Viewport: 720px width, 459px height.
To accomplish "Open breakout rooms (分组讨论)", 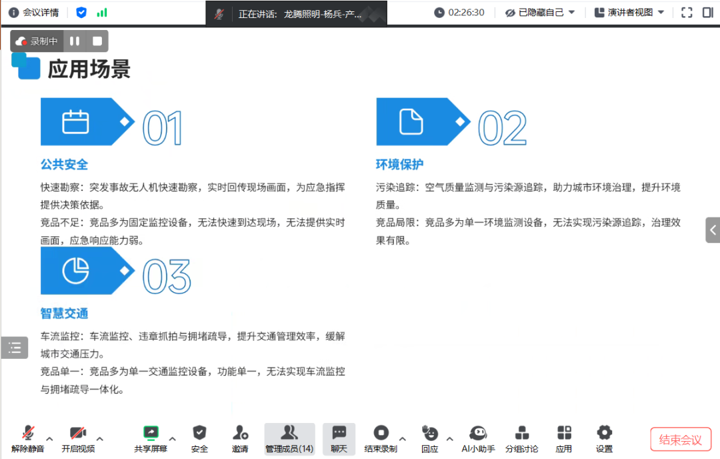I will tap(522, 438).
